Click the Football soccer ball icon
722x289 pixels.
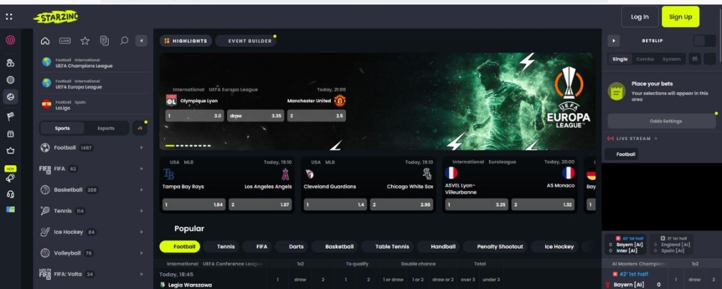(x=45, y=148)
